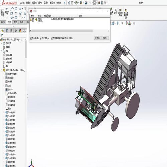Toggle the show-during-rebuild checkbox in dialog
Image resolution: width=167 pixels, height=167 pixels.
pyautogui.click(x=52, y=38)
